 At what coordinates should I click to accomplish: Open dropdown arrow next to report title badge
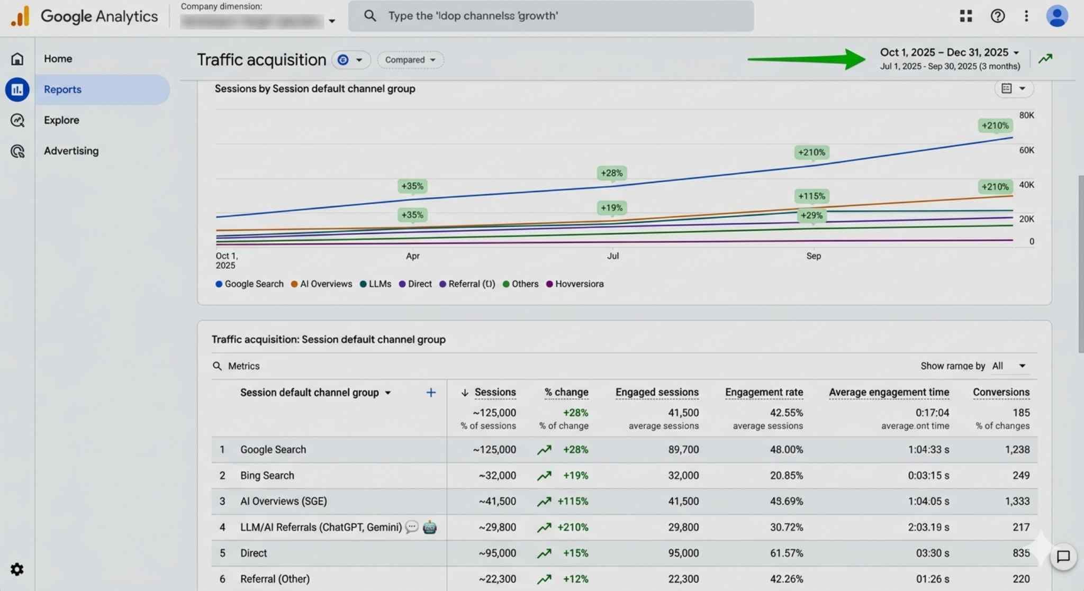[359, 60]
